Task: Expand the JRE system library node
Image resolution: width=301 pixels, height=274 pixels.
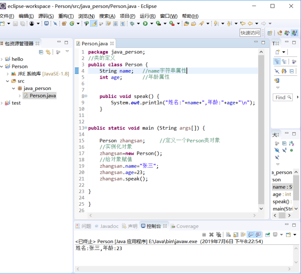Action: click(8, 74)
